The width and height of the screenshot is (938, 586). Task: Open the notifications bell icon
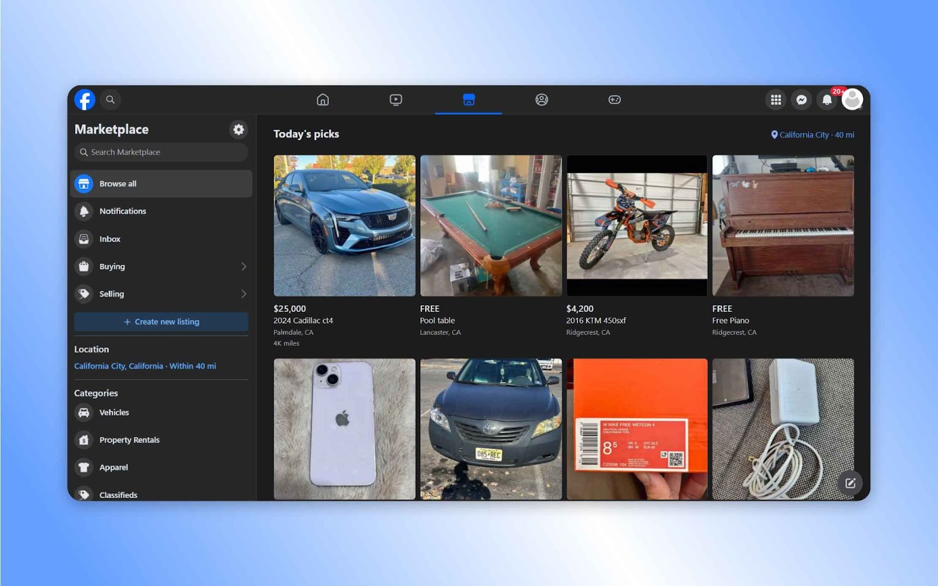click(827, 100)
